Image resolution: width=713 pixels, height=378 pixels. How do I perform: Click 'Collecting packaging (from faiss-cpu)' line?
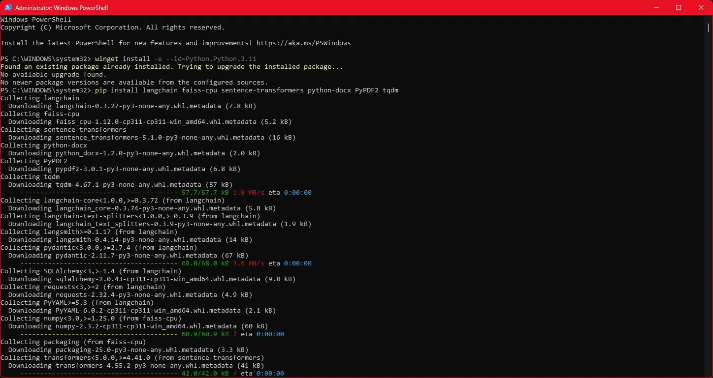click(x=73, y=342)
